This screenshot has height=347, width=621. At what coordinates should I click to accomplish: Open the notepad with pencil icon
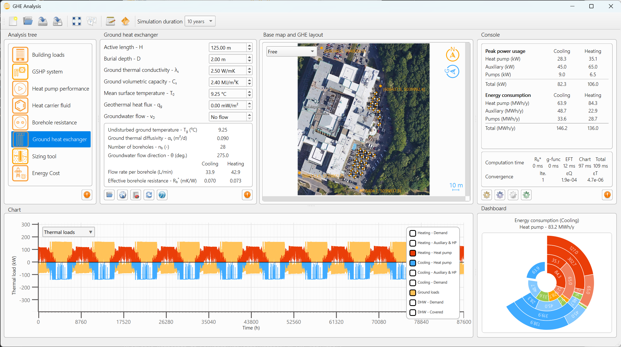tap(110, 21)
